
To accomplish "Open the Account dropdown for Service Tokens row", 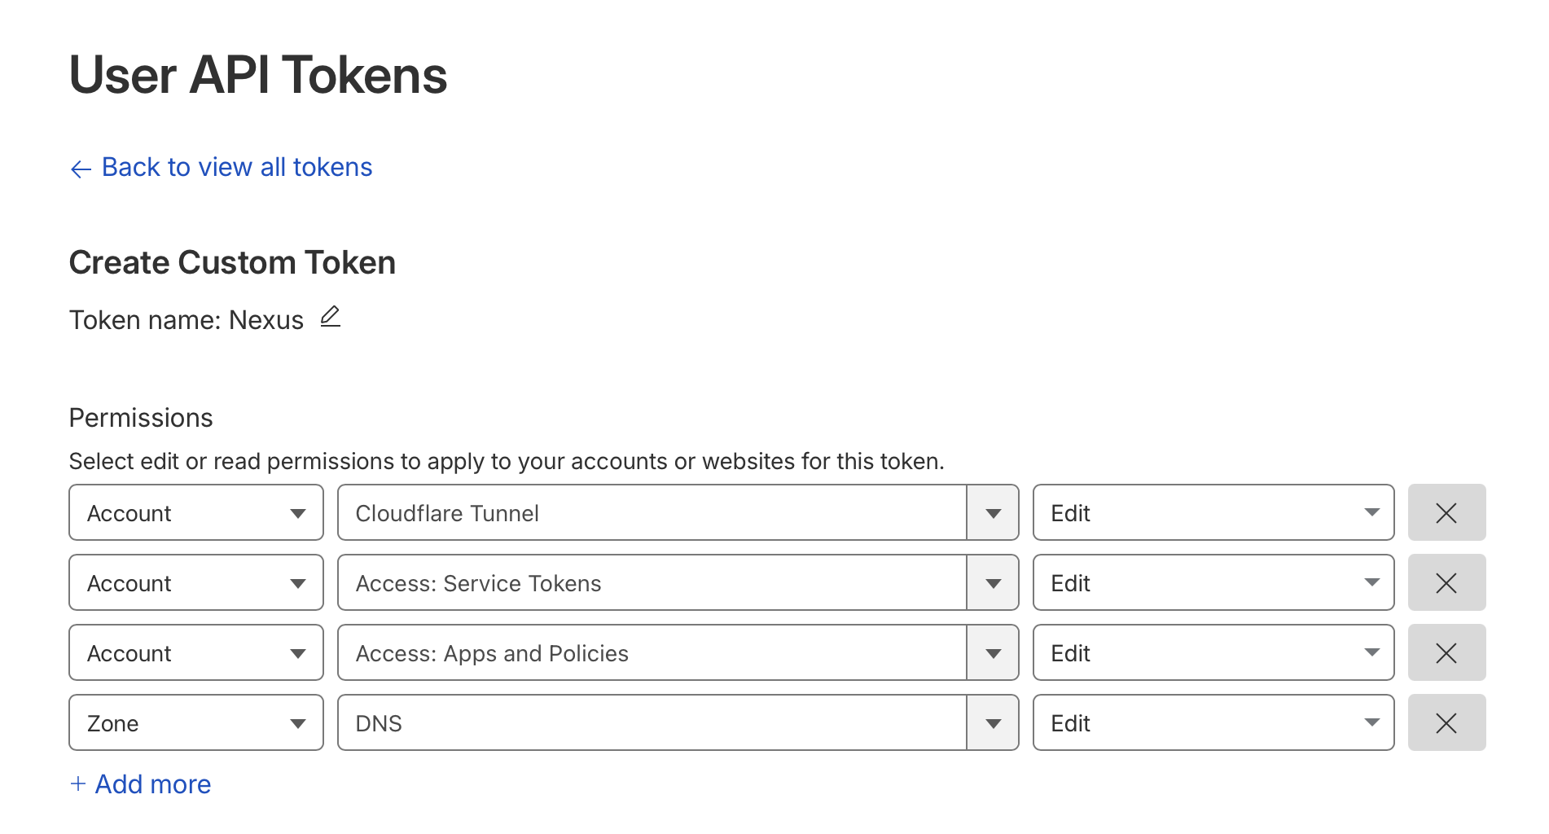I will [195, 583].
